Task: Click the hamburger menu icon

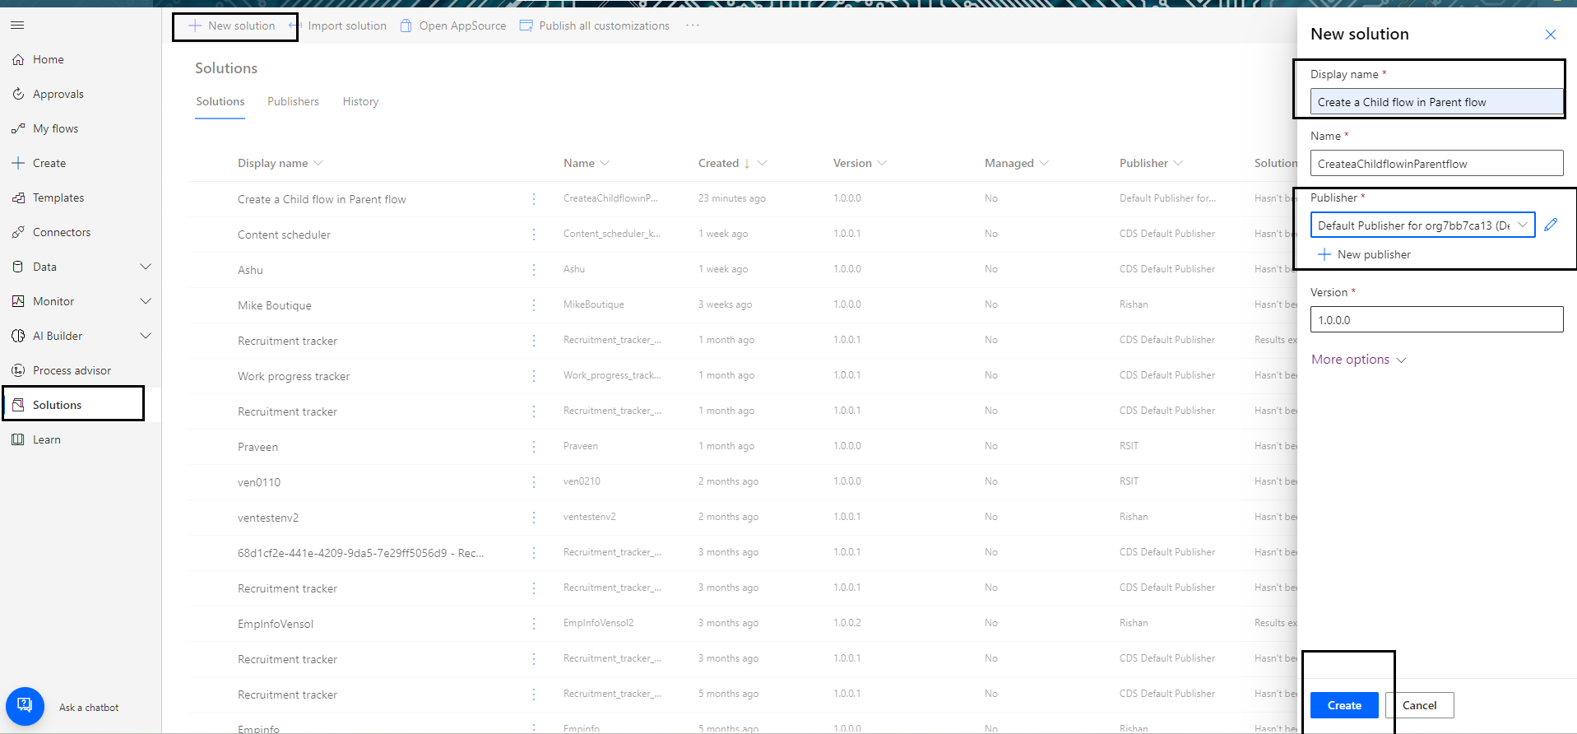Action: click(x=17, y=26)
